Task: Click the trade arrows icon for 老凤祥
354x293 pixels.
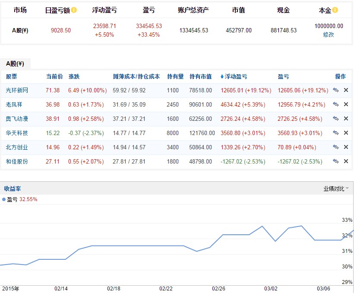Action: [336, 104]
